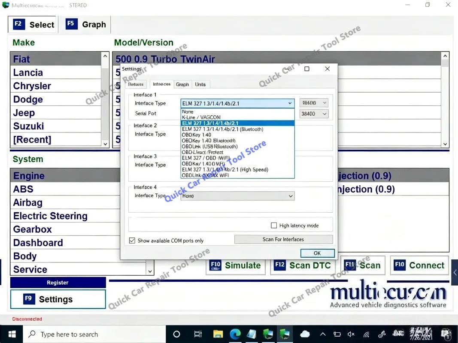Select Body in System list
The height and width of the screenshot is (343, 458).
[x=65, y=256]
